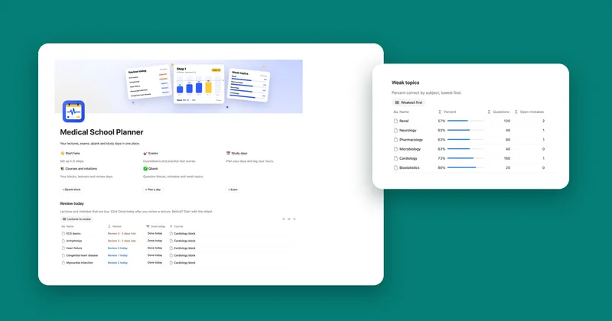Click the search icon above the review table
612x321 pixels.
[295, 219]
